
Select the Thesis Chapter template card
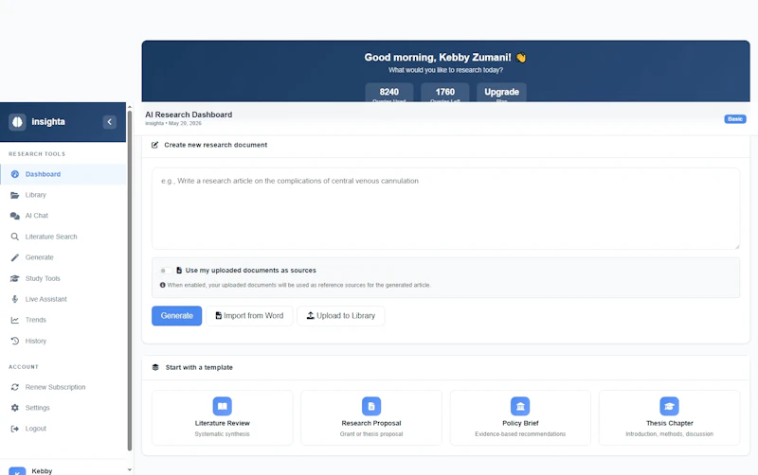pos(670,417)
